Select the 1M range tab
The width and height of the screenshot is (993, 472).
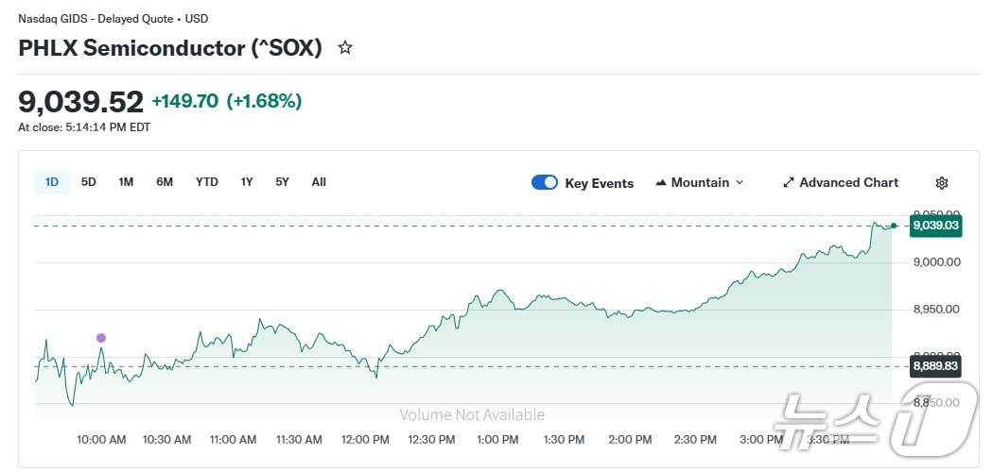[126, 182]
